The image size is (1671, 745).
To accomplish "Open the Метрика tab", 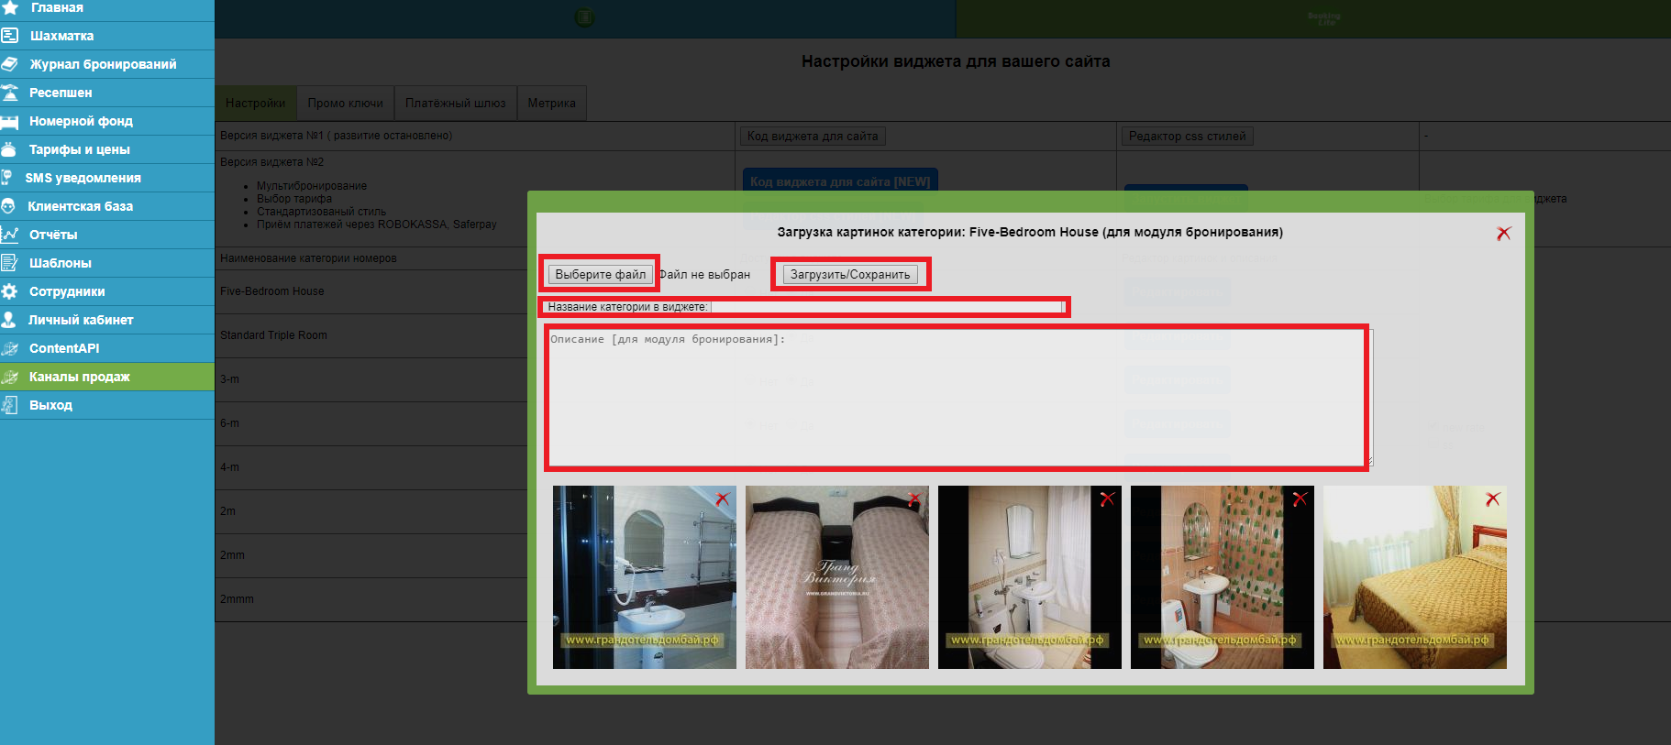I will pos(552,104).
